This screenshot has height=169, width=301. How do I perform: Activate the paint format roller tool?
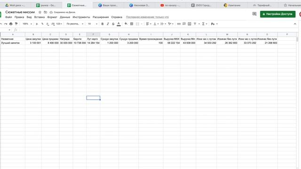tap(16, 24)
